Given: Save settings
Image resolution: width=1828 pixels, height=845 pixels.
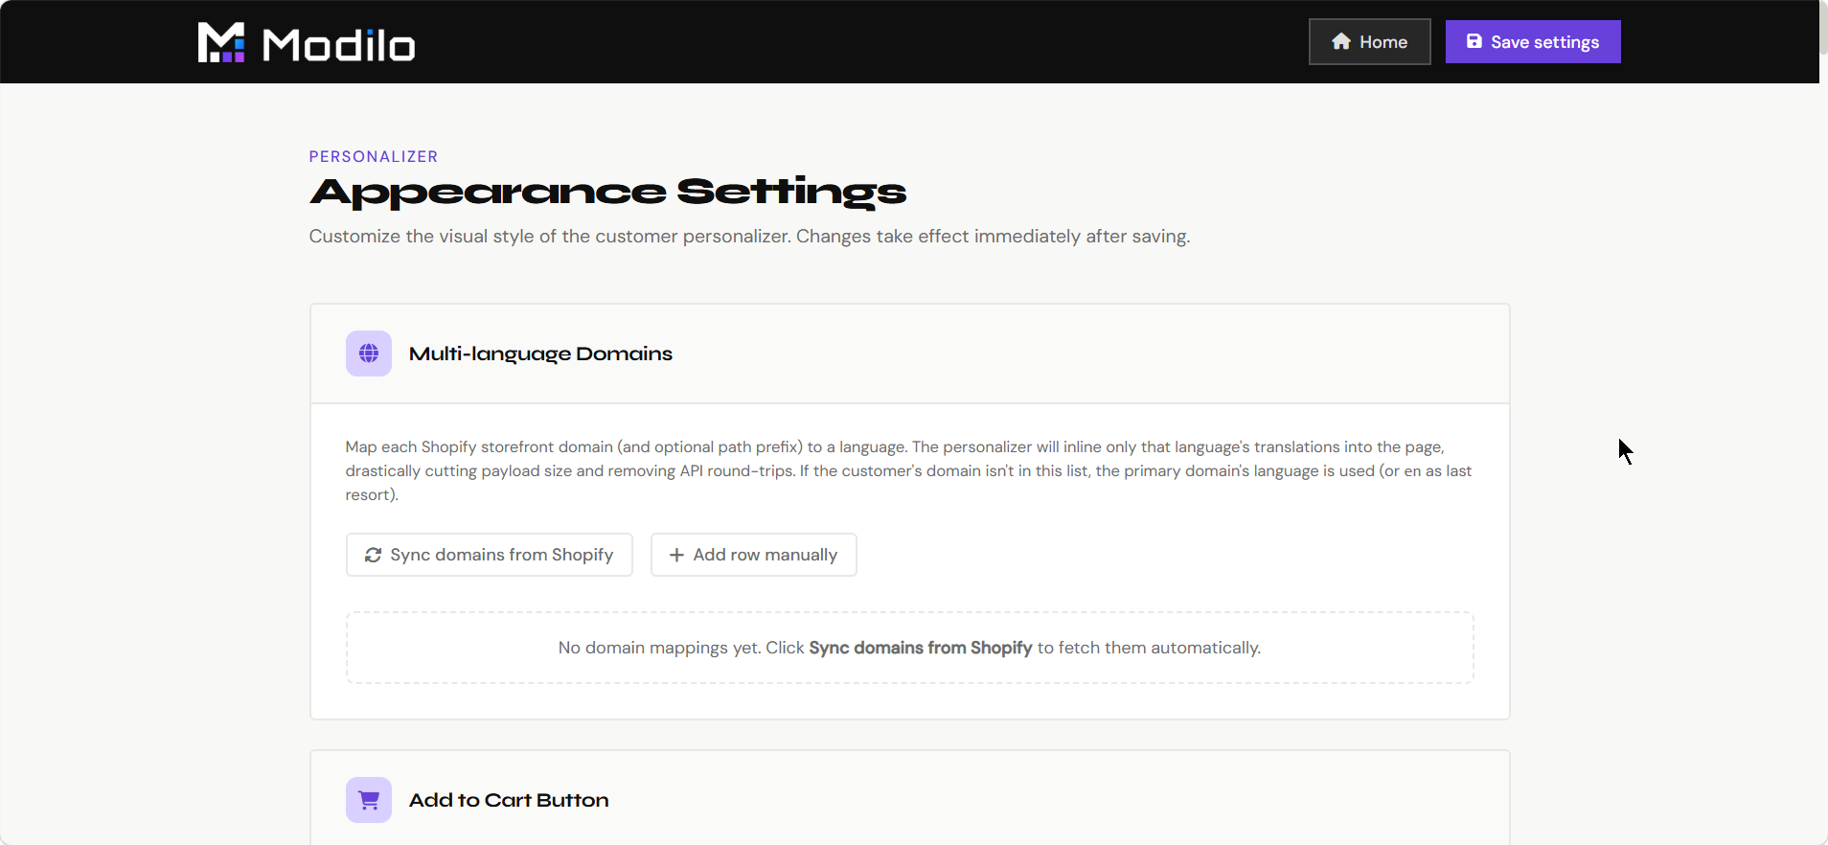Looking at the screenshot, I should pos(1533,42).
